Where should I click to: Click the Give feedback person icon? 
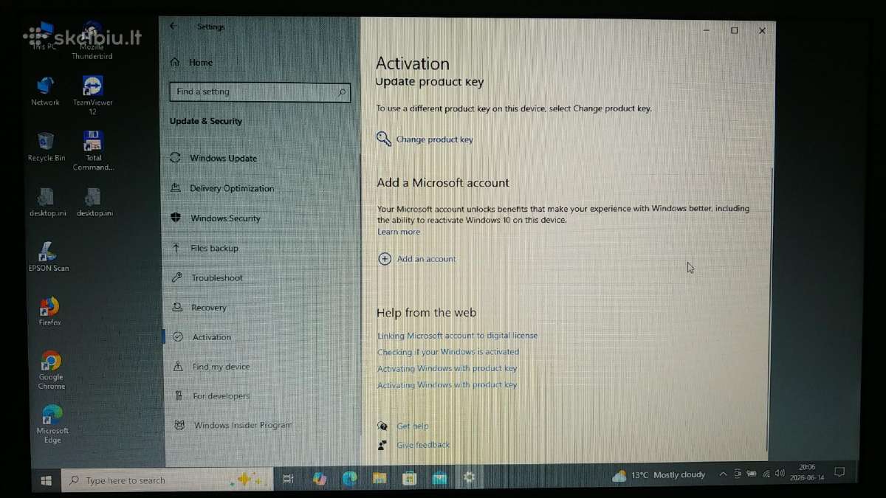(x=382, y=445)
